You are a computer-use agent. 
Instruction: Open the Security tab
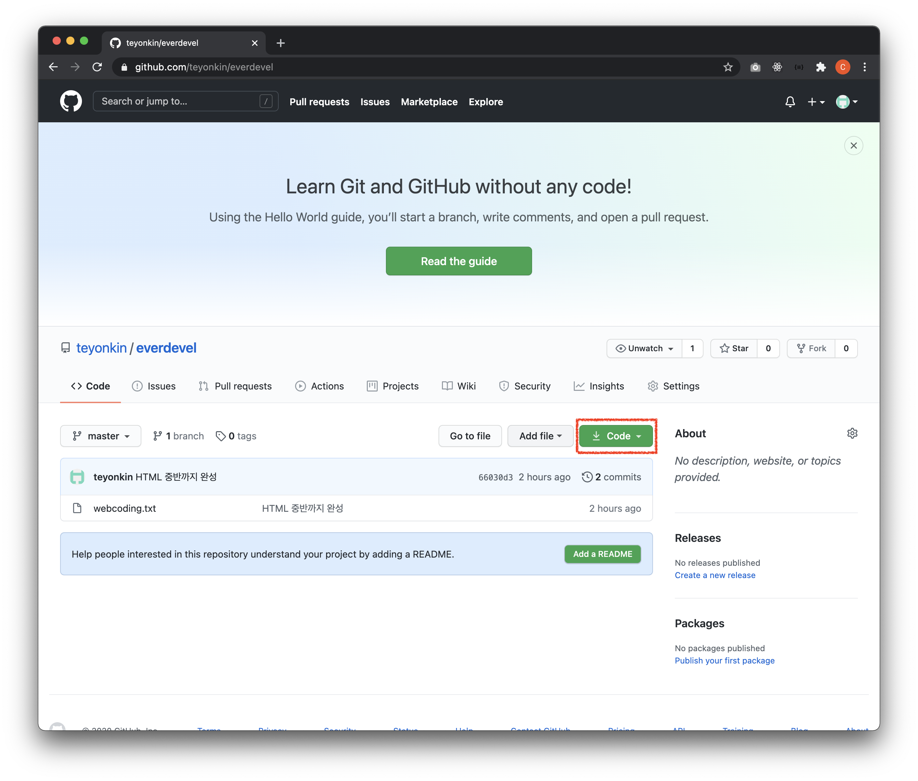525,386
